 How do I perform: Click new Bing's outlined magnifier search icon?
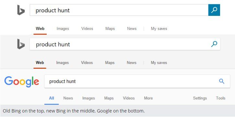pos(214,44)
